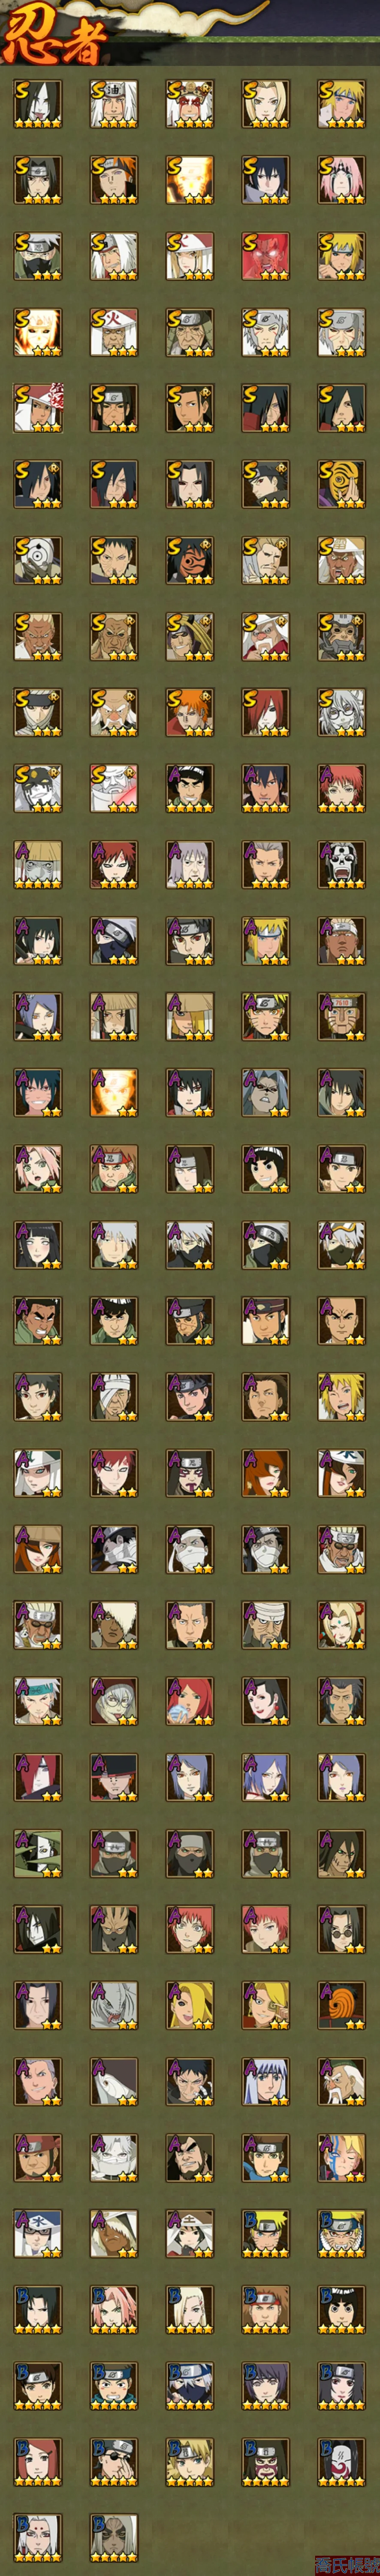Select the A-rank glowing orange flame portrait
This screenshot has height=2576, width=380.
(x=113, y=1091)
